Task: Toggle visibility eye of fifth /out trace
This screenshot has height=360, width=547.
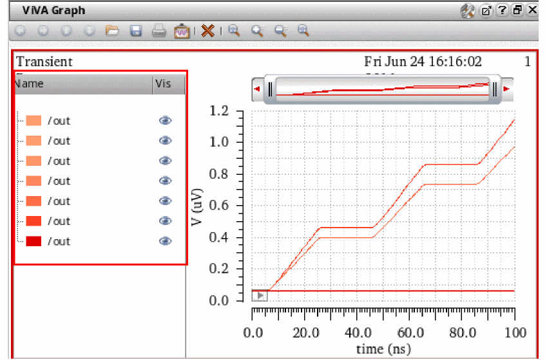Action: coord(165,201)
